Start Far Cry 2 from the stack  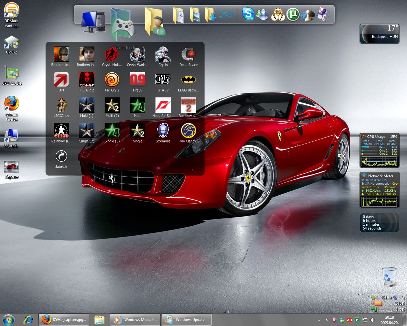pos(112,80)
